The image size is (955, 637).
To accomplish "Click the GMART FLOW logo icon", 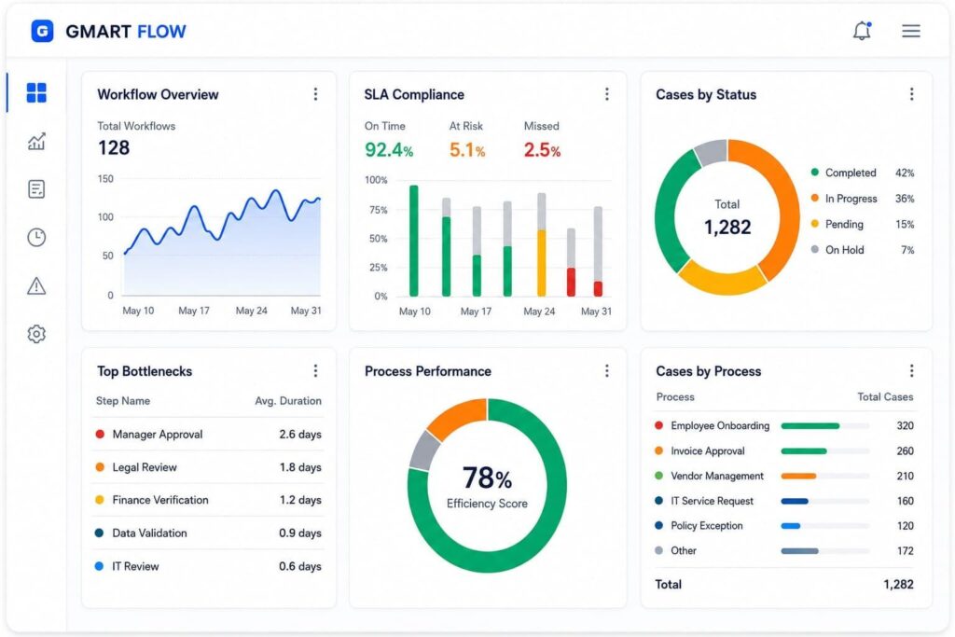I will [42, 31].
